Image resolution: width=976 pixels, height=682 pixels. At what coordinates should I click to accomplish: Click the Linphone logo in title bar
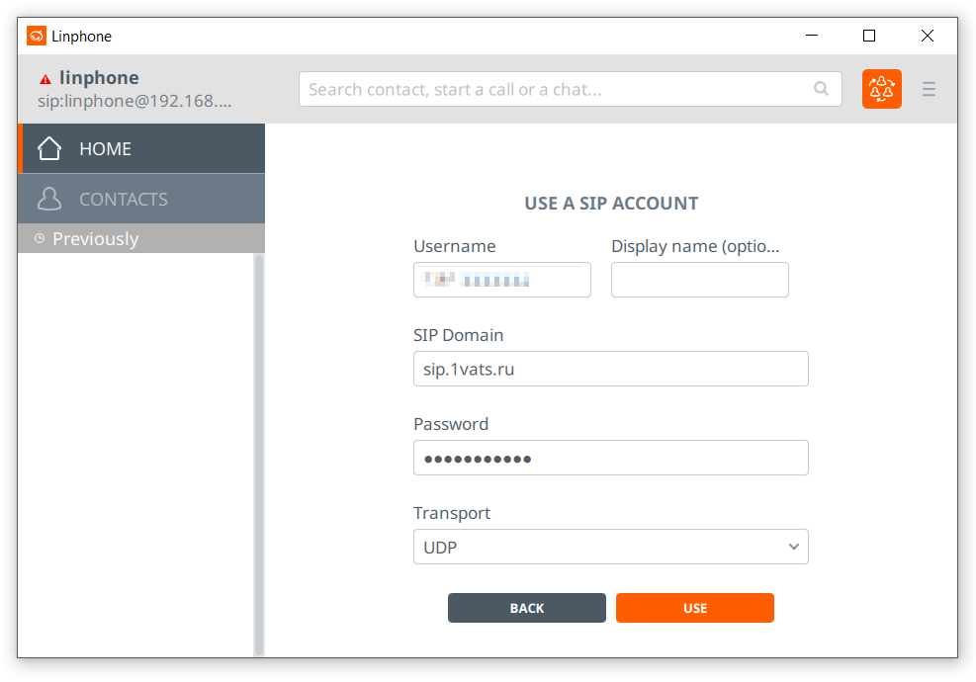click(x=37, y=36)
